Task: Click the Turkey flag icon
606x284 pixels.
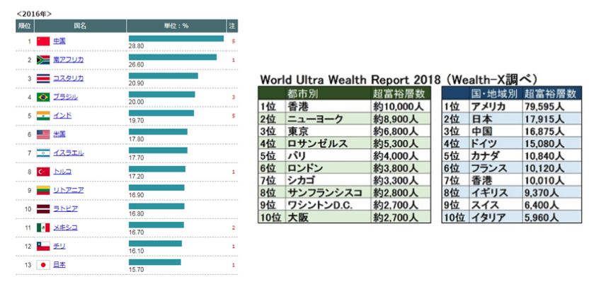Action: coord(43,172)
